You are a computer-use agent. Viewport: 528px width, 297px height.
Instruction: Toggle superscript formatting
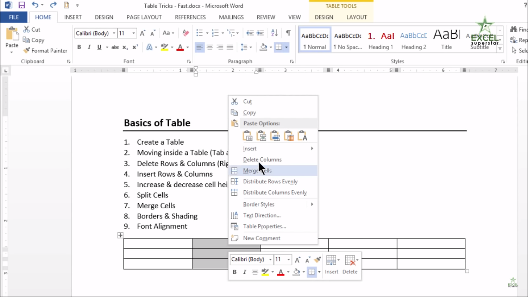pyautogui.click(x=135, y=47)
